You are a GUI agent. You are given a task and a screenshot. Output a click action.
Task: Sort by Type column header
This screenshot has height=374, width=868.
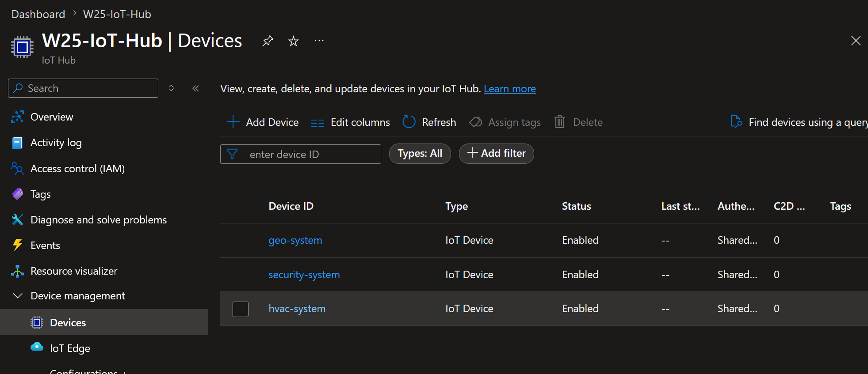point(457,206)
